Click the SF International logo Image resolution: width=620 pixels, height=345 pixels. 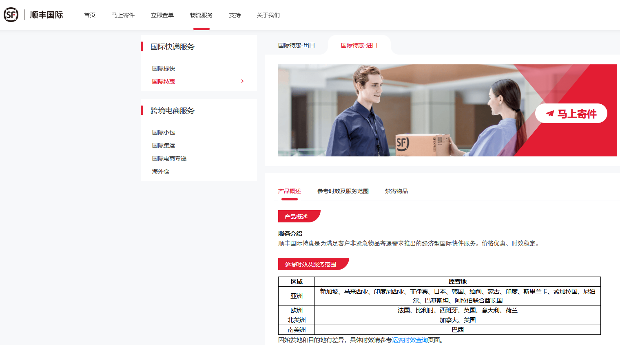pos(33,15)
